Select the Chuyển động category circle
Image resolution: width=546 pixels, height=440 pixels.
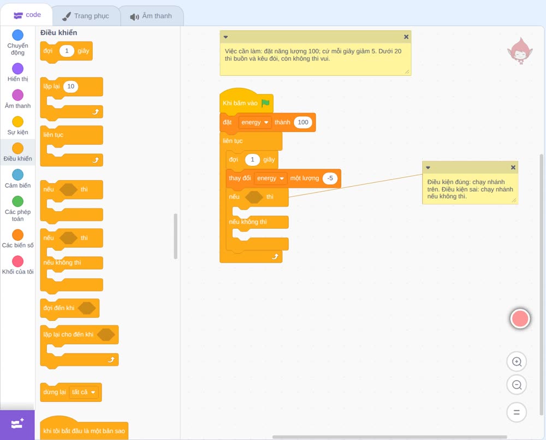coord(18,35)
